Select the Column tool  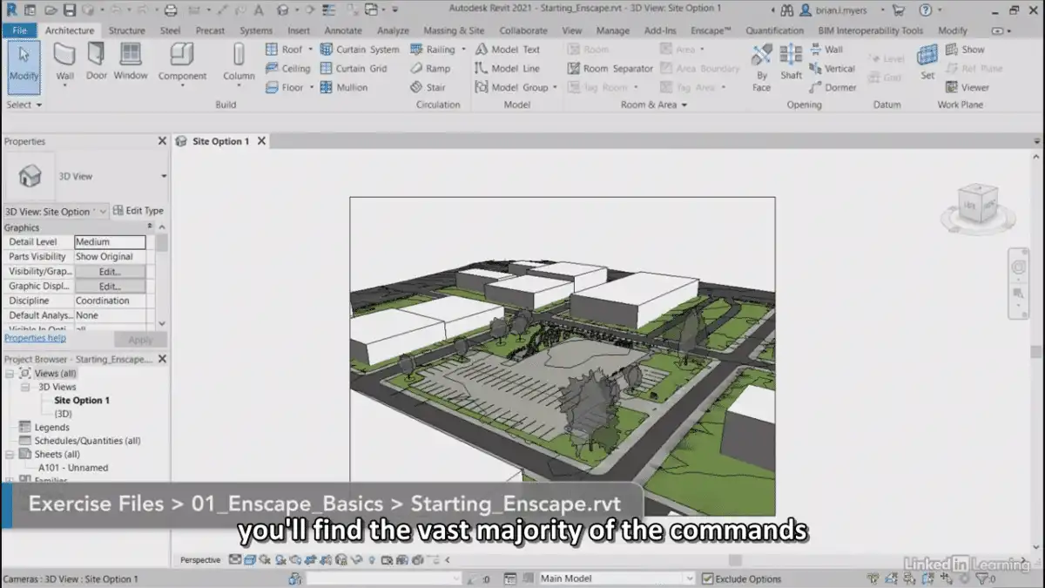tap(239, 62)
